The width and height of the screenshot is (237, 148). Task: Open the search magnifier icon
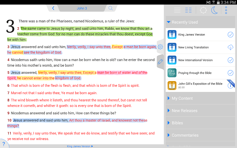pyautogui.click(x=111, y=8)
